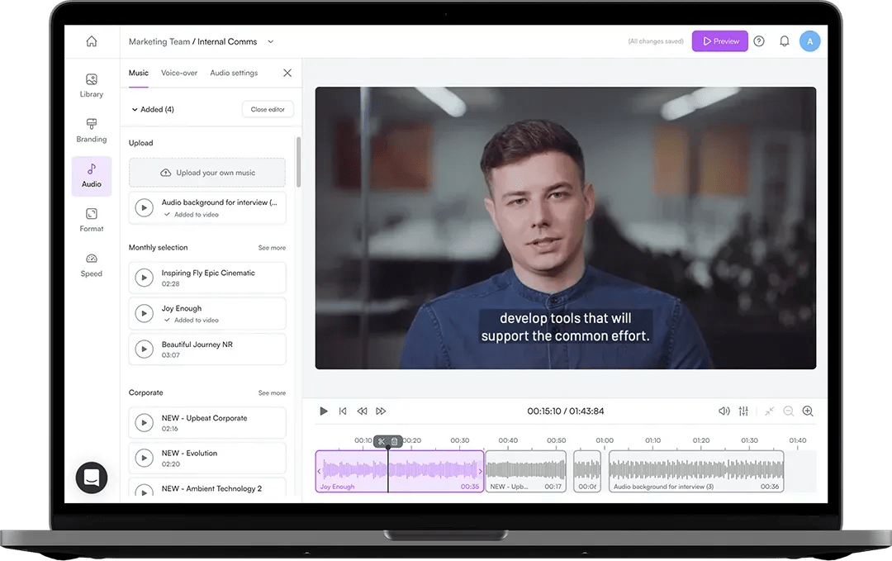Split the clip with the scissors icon
This screenshot has height=561, width=892.
(x=381, y=440)
